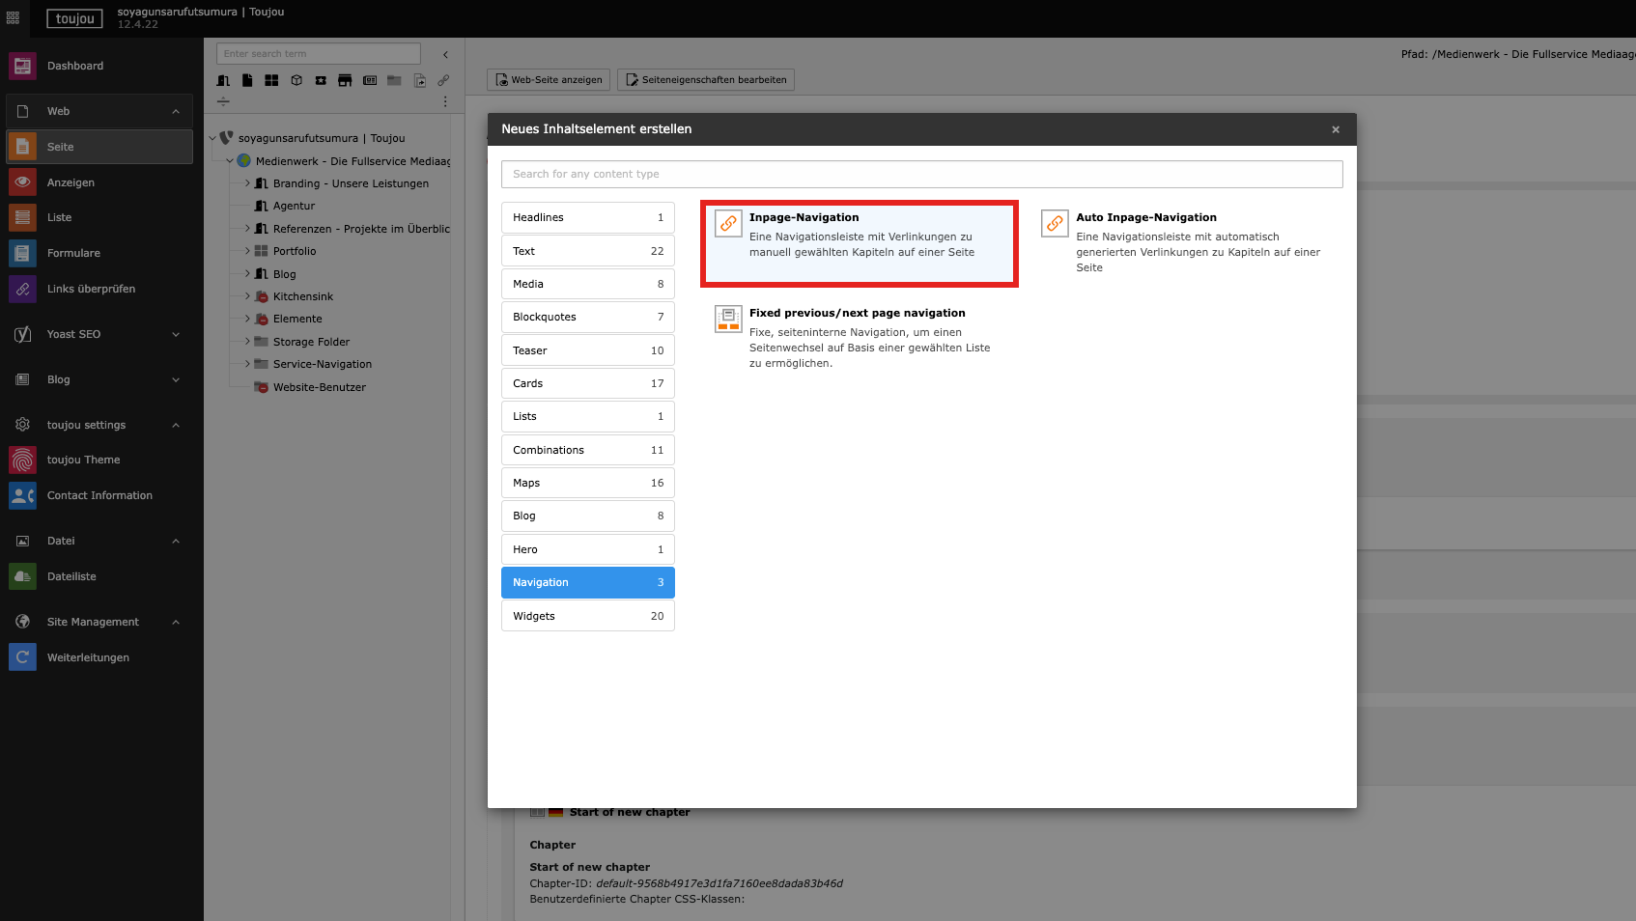Open the toujou Theme fingerprint icon

22,460
